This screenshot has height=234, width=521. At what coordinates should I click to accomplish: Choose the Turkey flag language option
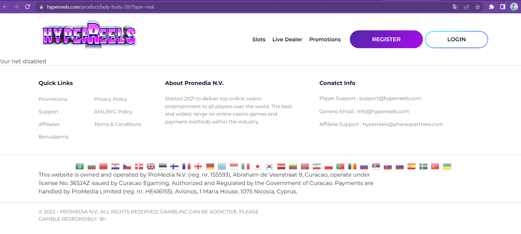pyautogui.click(x=435, y=166)
